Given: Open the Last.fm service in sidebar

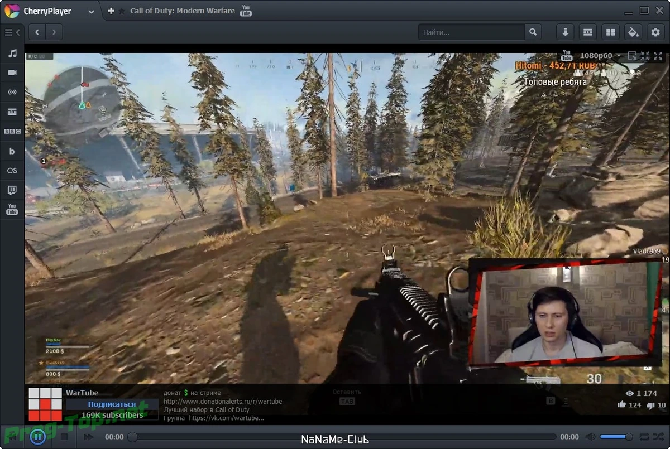Looking at the screenshot, I should coord(12,170).
